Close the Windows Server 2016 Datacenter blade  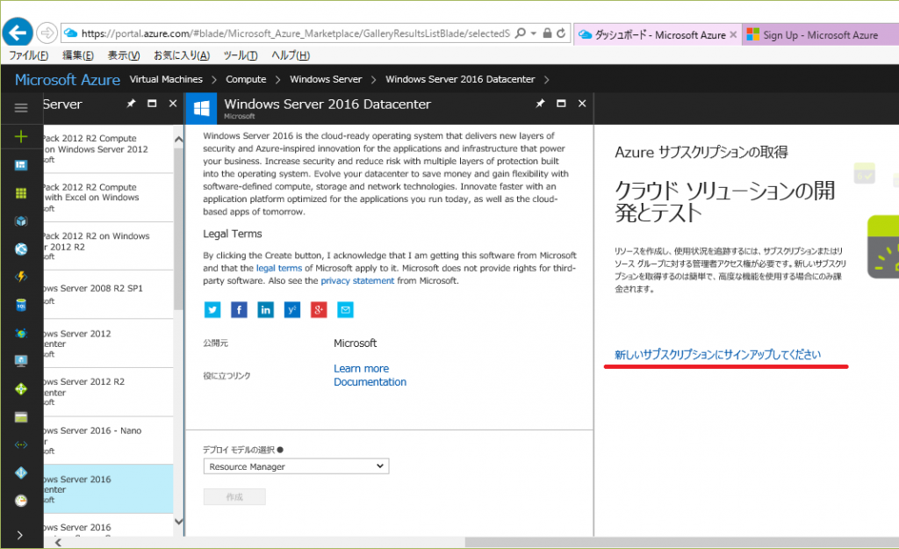(582, 104)
